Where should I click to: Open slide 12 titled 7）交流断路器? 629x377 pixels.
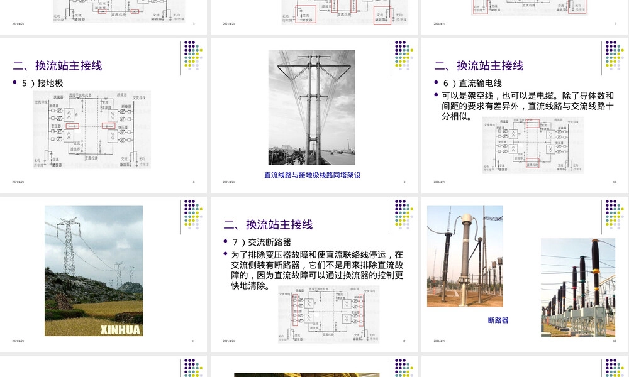[314, 274]
